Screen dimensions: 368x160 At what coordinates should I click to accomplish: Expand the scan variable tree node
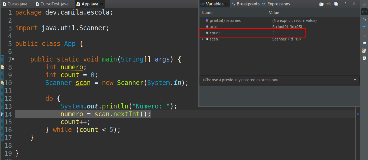202,39
